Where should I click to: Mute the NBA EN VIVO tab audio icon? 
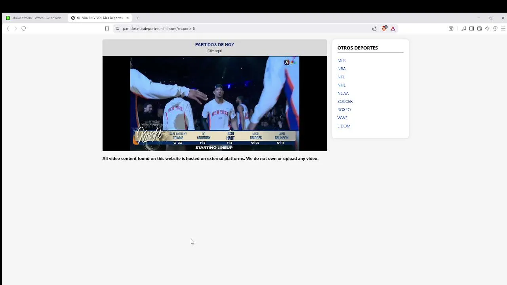point(78,18)
